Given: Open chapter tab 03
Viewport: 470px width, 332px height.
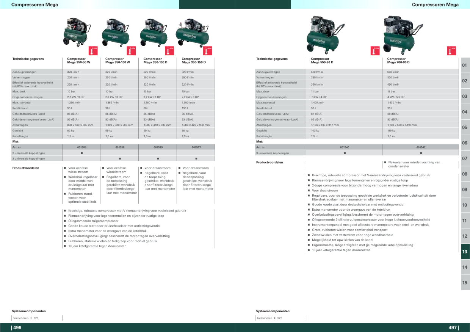Looking at the screenshot, I should [x=465, y=96].
